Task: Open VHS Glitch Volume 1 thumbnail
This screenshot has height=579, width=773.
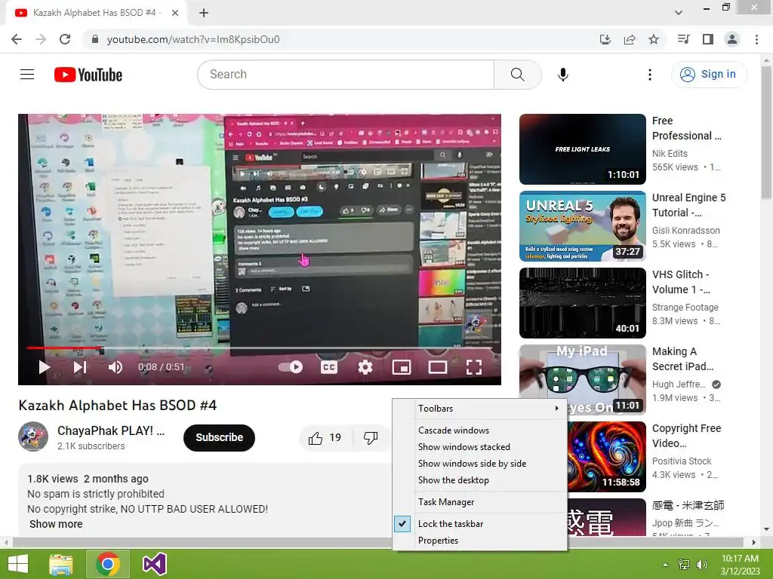Action: coord(582,303)
